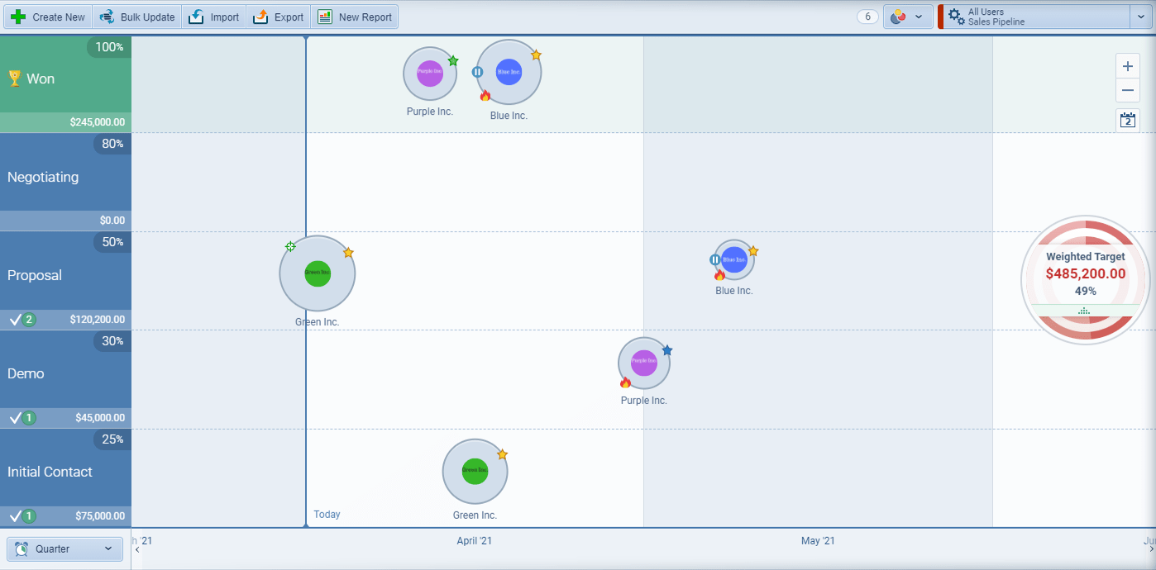The height and width of the screenshot is (570, 1156).
Task: Click the Bulk Update icon
Action: [106, 16]
